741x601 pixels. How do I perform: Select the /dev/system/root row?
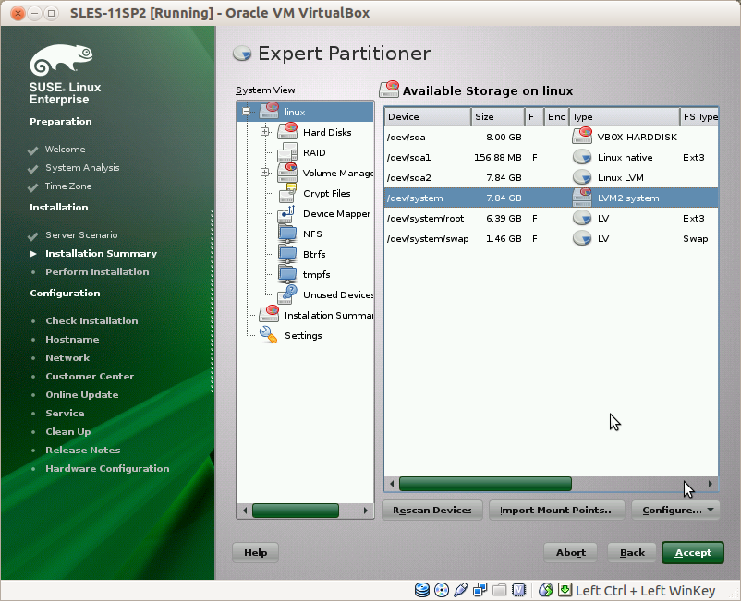coord(551,218)
